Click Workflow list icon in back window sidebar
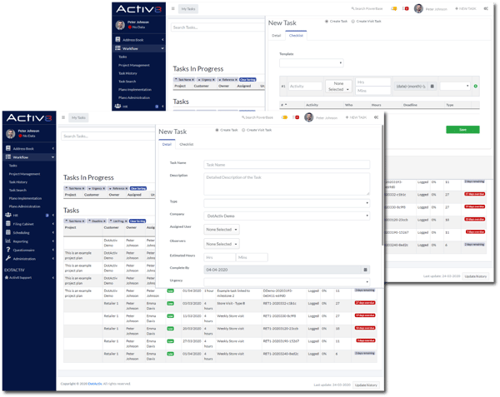This screenshot has width=500, height=397. coord(117,48)
